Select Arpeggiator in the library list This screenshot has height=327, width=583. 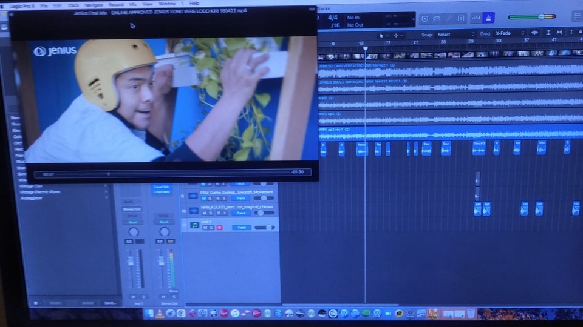[x=31, y=199]
